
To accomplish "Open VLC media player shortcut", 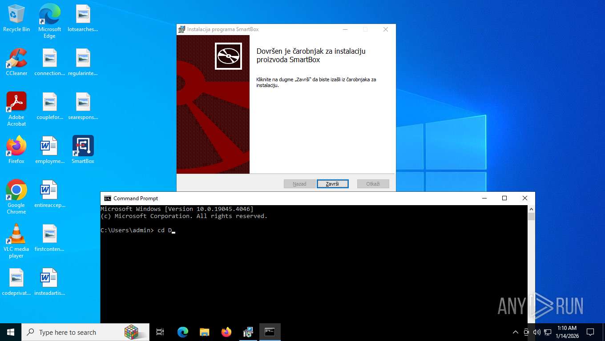I will pyautogui.click(x=16, y=241).
